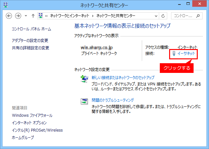Click the new connection setup icon

click(x=84, y=79)
